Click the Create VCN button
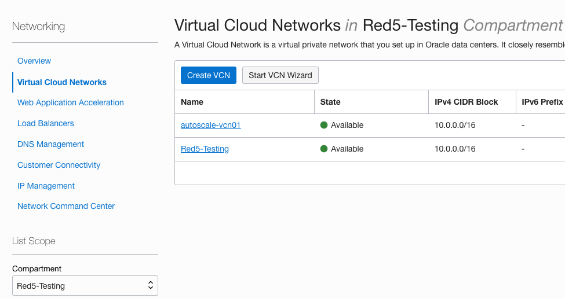 (x=209, y=75)
